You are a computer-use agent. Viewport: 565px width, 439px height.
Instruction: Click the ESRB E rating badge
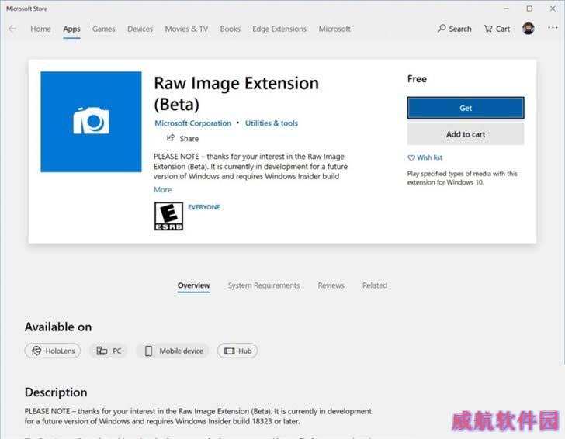click(168, 216)
